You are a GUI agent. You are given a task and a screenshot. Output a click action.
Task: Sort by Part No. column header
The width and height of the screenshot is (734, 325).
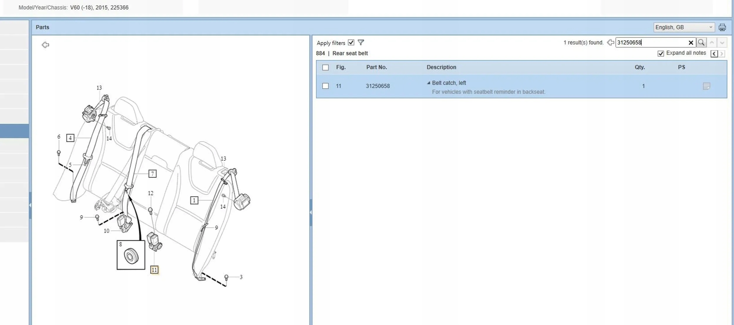click(376, 67)
